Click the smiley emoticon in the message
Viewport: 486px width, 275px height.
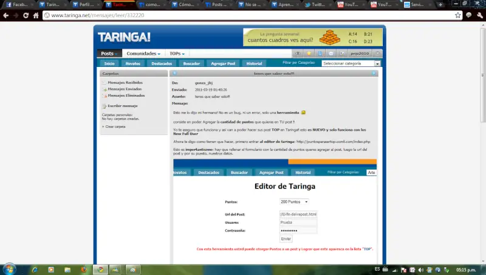tap(303, 113)
